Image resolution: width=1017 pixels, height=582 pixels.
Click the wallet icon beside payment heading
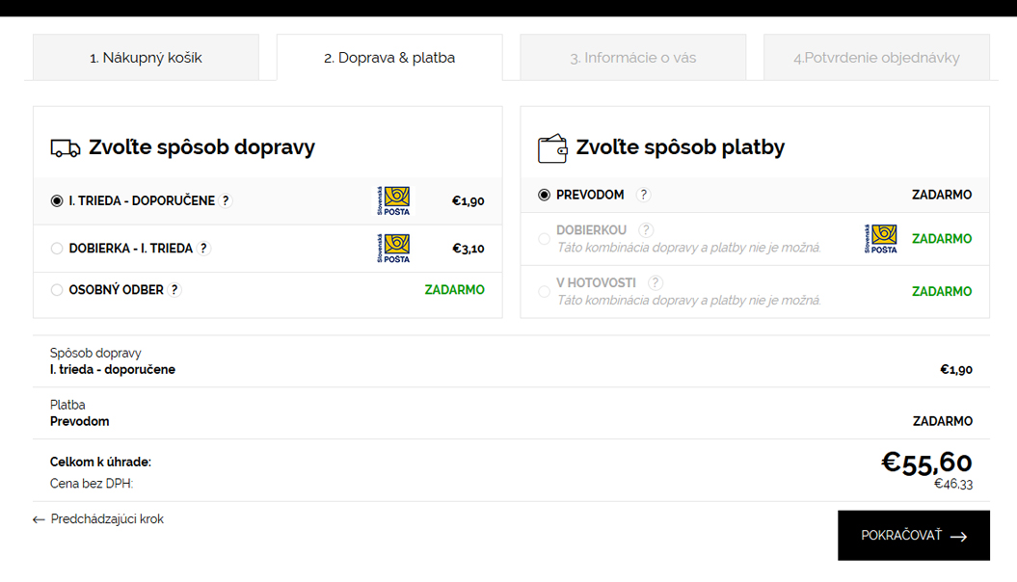pyautogui.click(x=552, y=149)
